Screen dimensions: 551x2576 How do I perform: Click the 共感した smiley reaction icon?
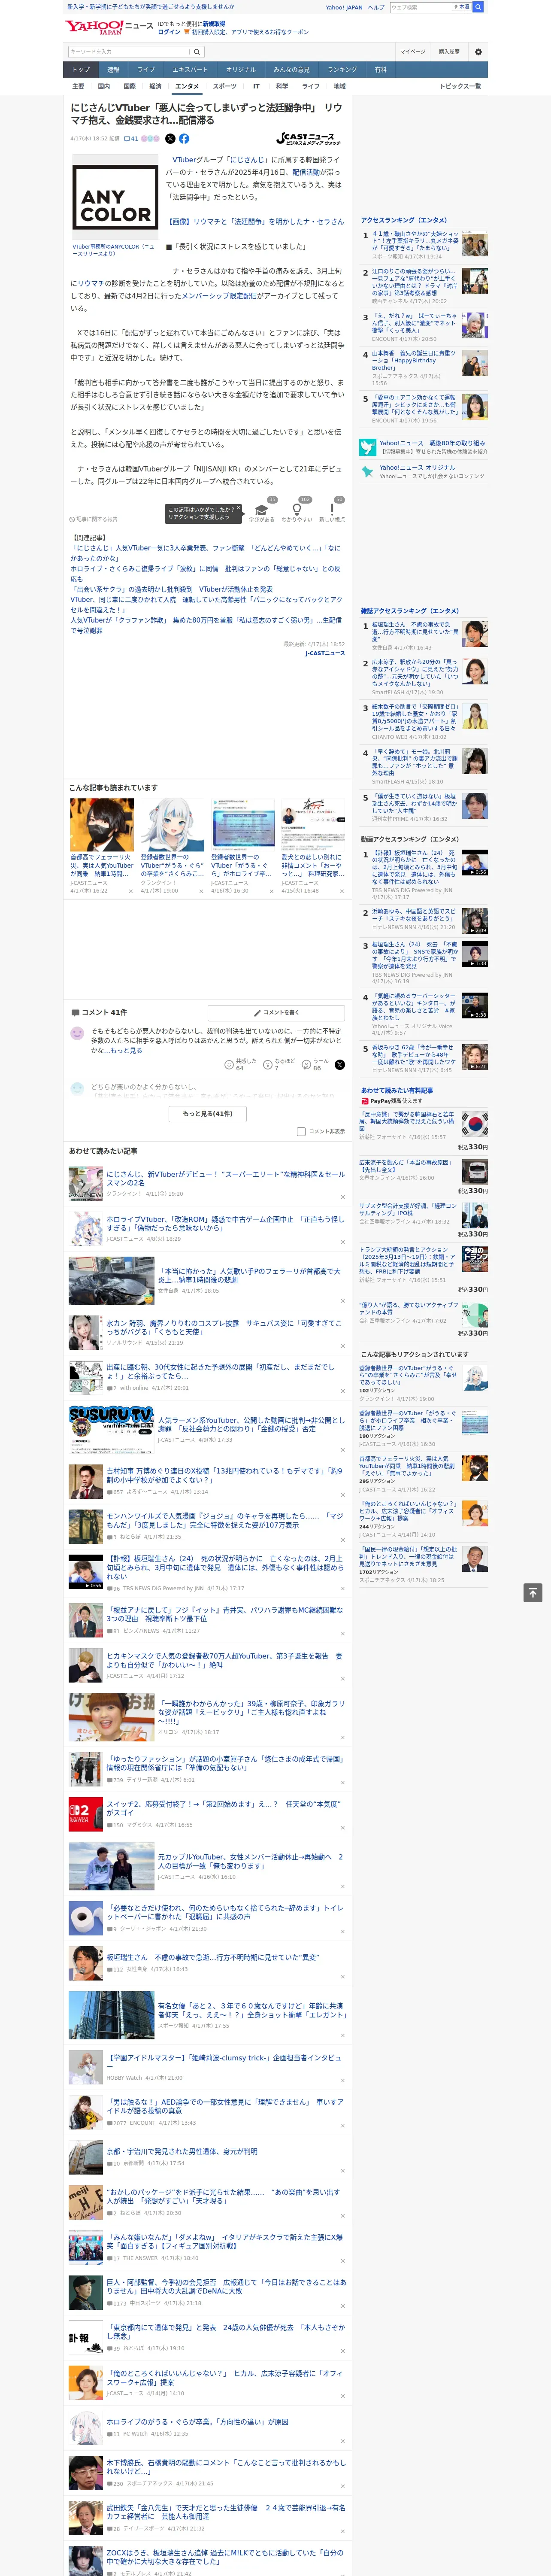pos(230,1065)
